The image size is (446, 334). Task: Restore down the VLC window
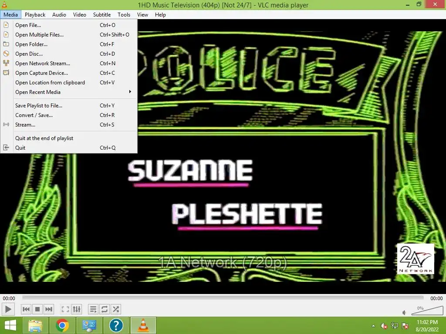tap(419, 4)
